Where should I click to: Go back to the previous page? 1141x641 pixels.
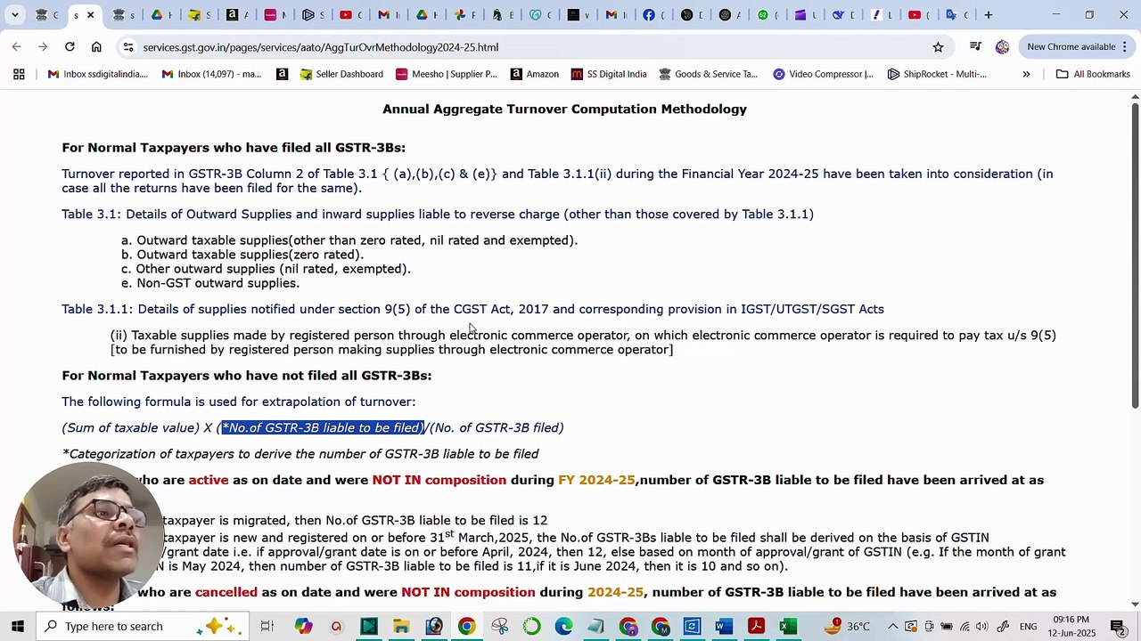16,46
